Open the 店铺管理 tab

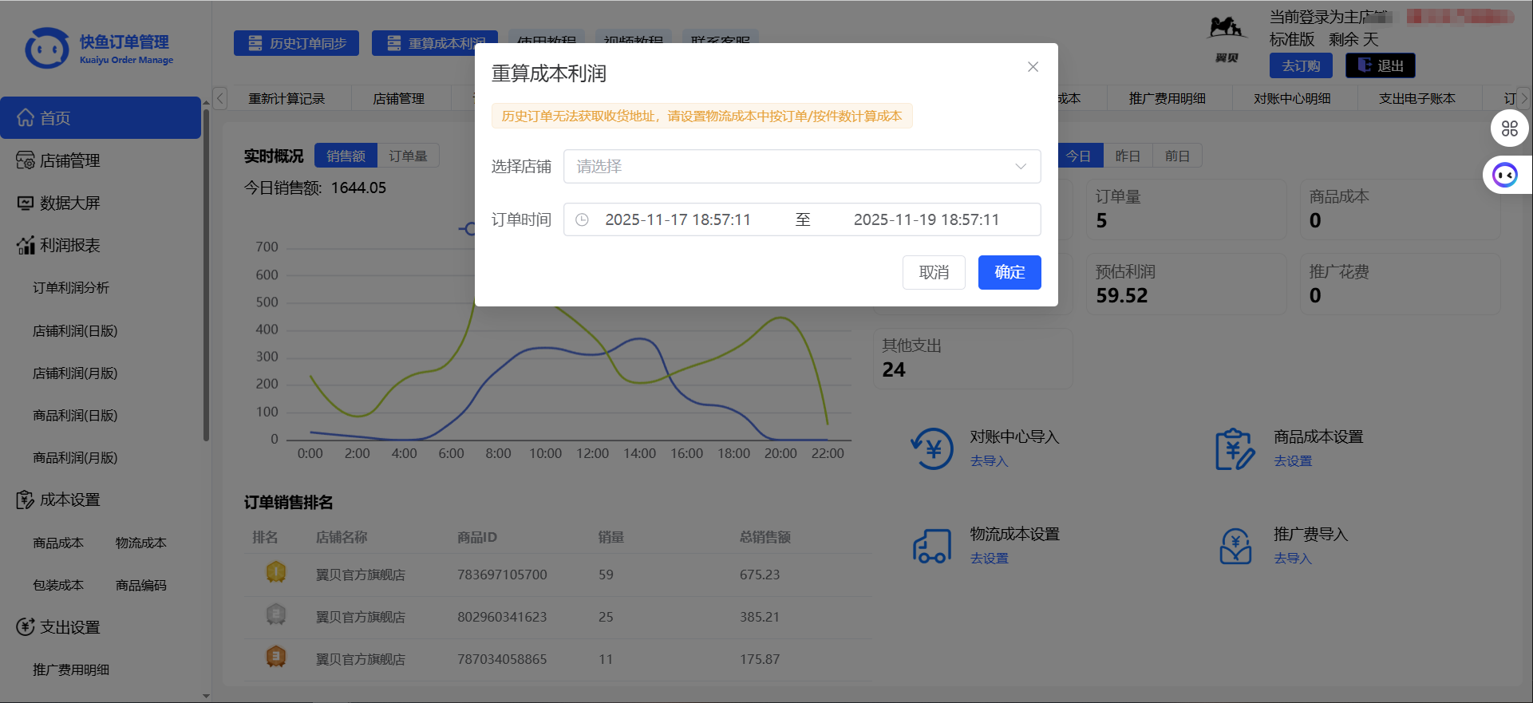pos(398,98)
